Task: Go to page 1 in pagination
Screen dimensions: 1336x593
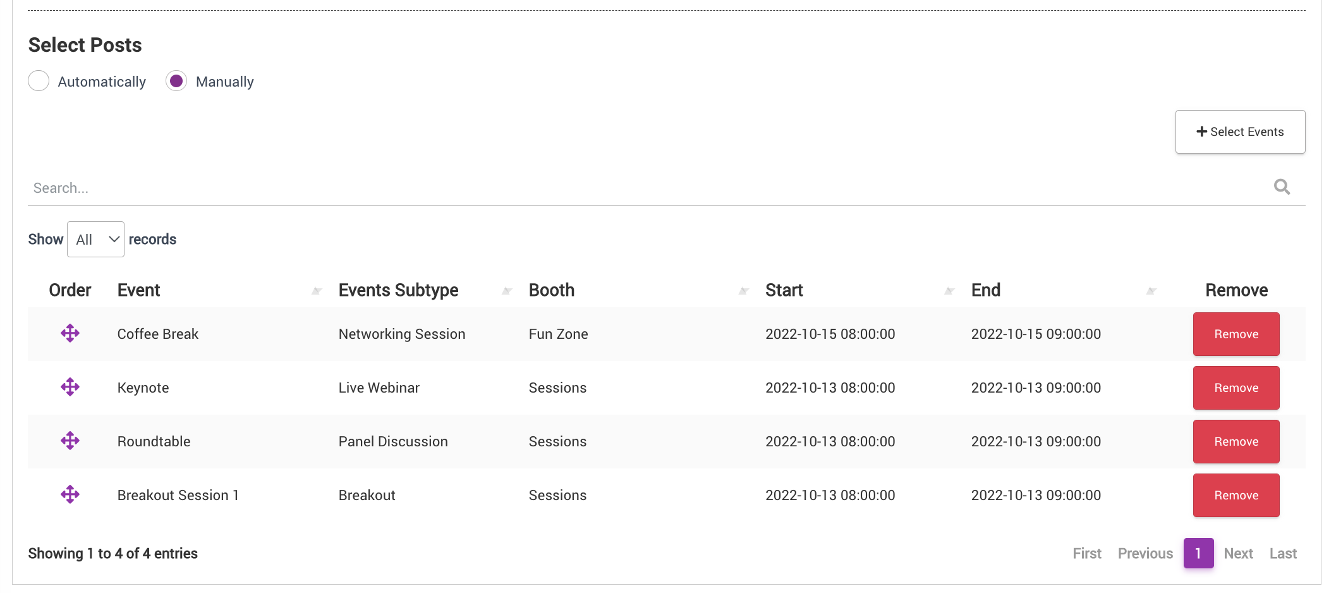Action: pyautogui.click(x=1198, y=553)
